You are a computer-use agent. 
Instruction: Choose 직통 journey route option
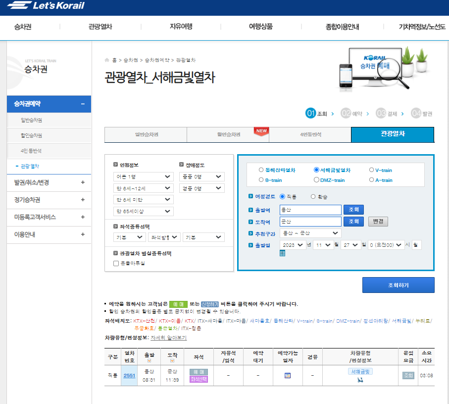click(x=282, y=196)
